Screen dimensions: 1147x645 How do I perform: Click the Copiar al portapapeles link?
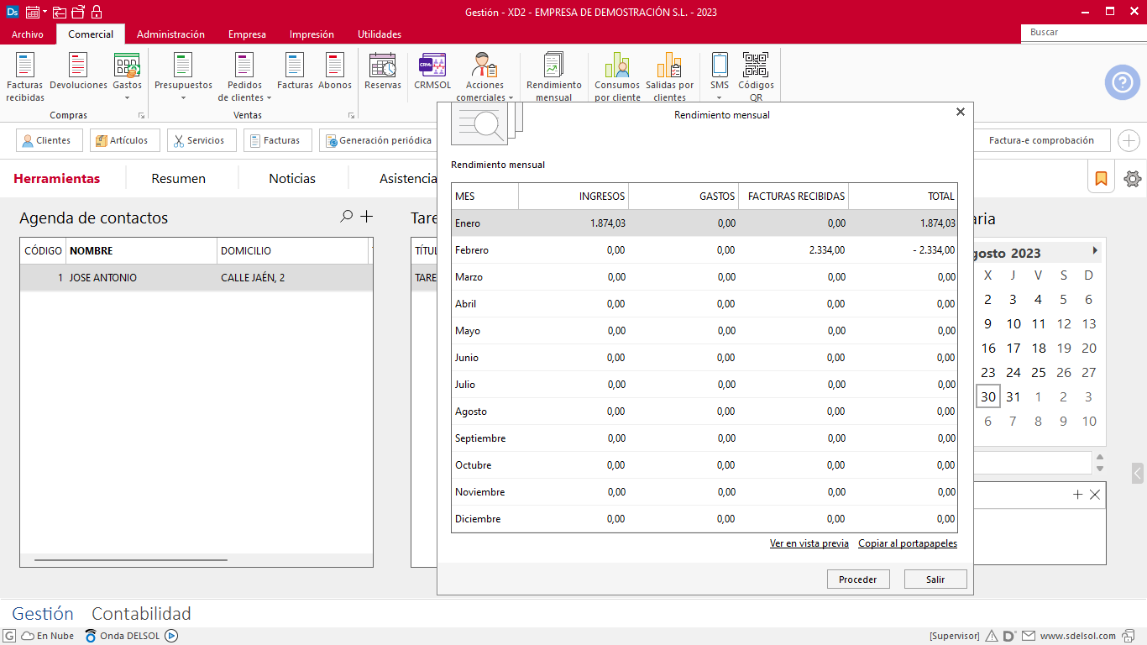(907, 543)
